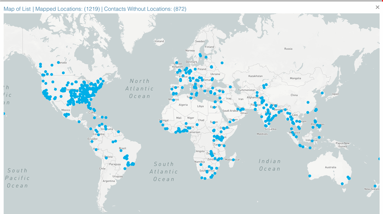The image size is (383, 214).
Task: Click the Iran country label
Action: point(241,99)
